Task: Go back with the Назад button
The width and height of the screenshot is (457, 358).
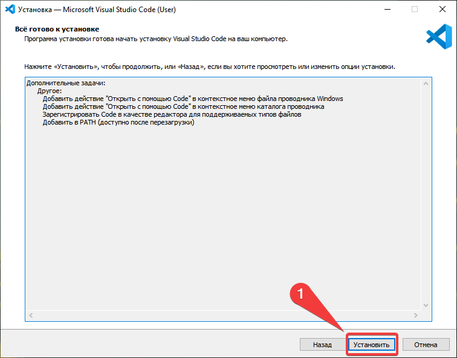Action: click(322, 345)
